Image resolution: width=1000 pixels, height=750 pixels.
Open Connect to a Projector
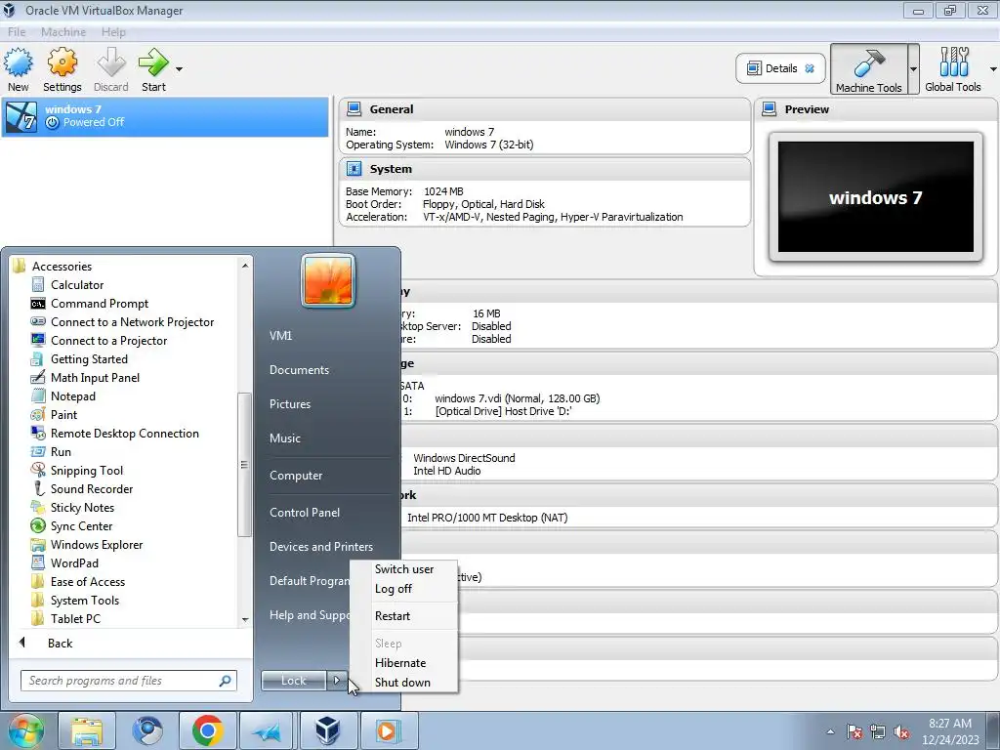108,341
